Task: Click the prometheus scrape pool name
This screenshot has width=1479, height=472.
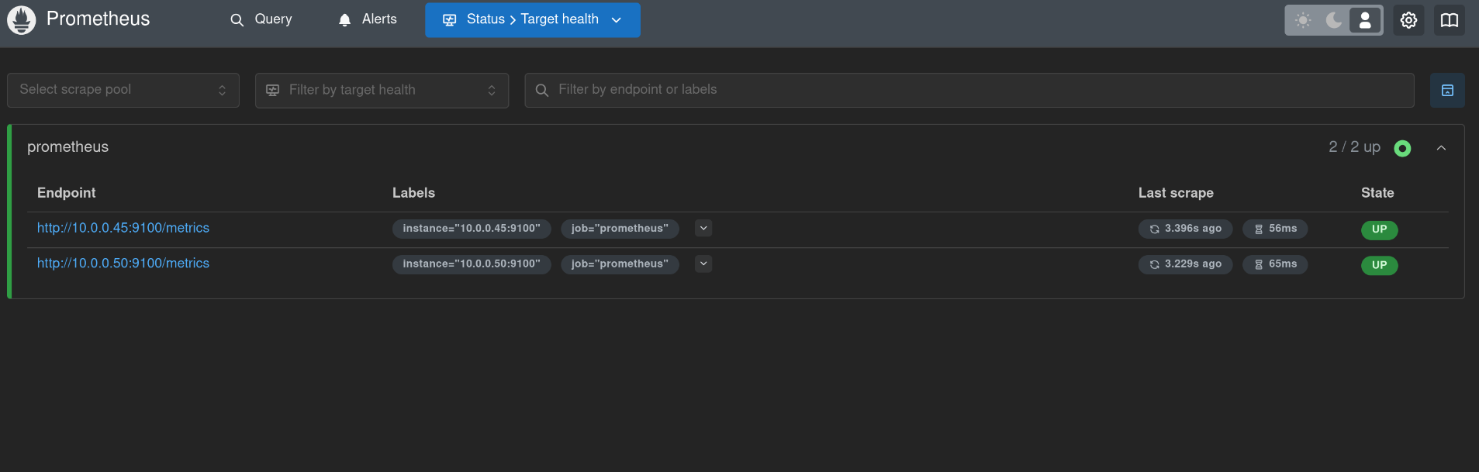Action: [68, 147]
